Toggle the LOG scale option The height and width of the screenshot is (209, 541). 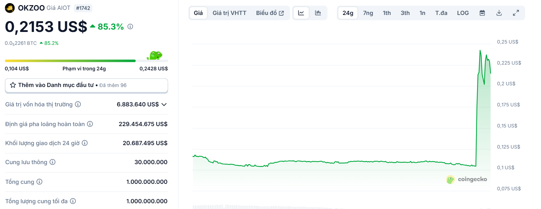[463, 13]
